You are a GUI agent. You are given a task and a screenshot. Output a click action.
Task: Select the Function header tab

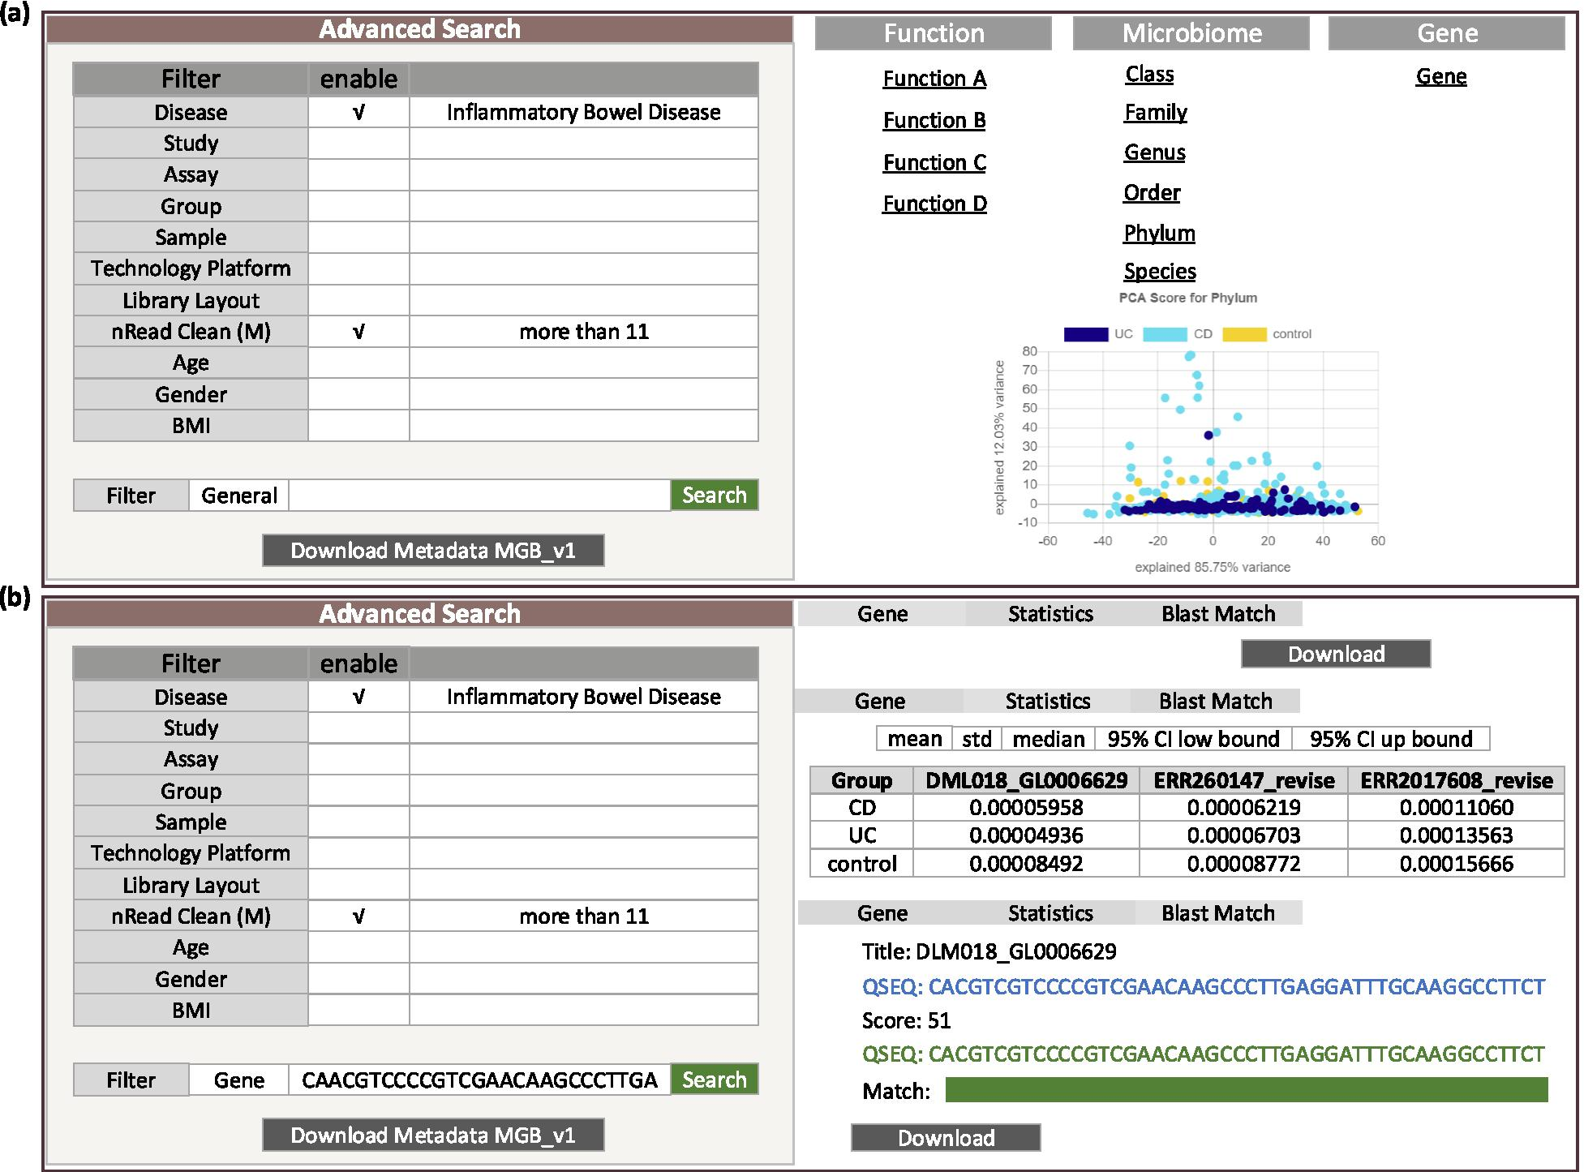[934, 33]
